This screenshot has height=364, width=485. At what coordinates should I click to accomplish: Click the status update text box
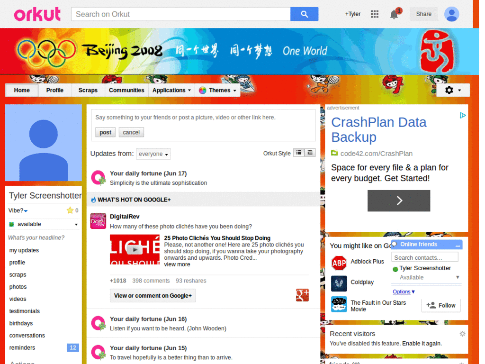tap(203, 118)
